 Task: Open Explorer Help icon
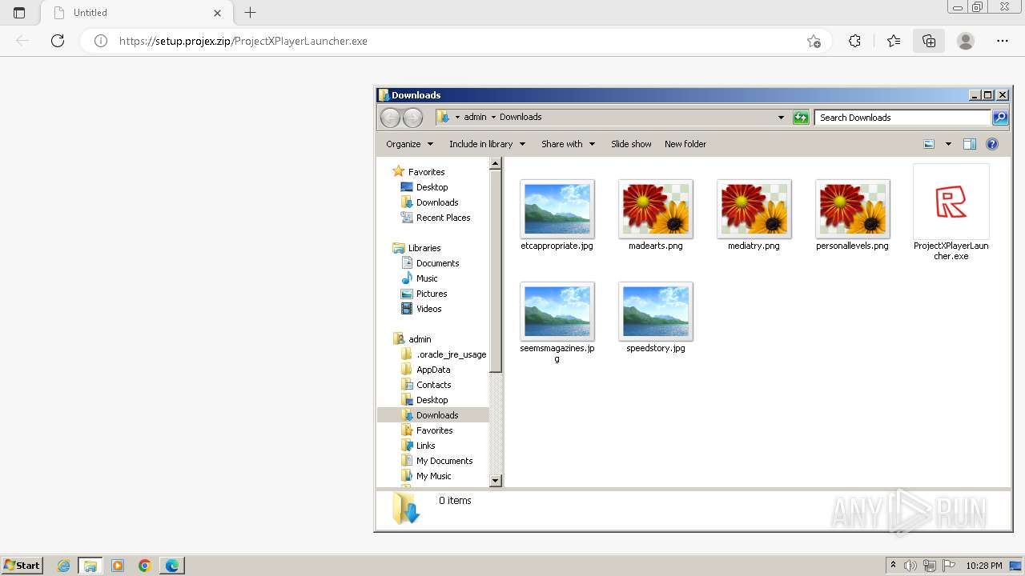point(992,144)
